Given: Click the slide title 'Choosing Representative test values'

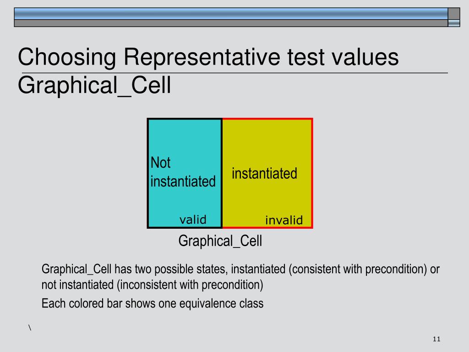Looking at the screenshot, I should click(x=208, y=57).
